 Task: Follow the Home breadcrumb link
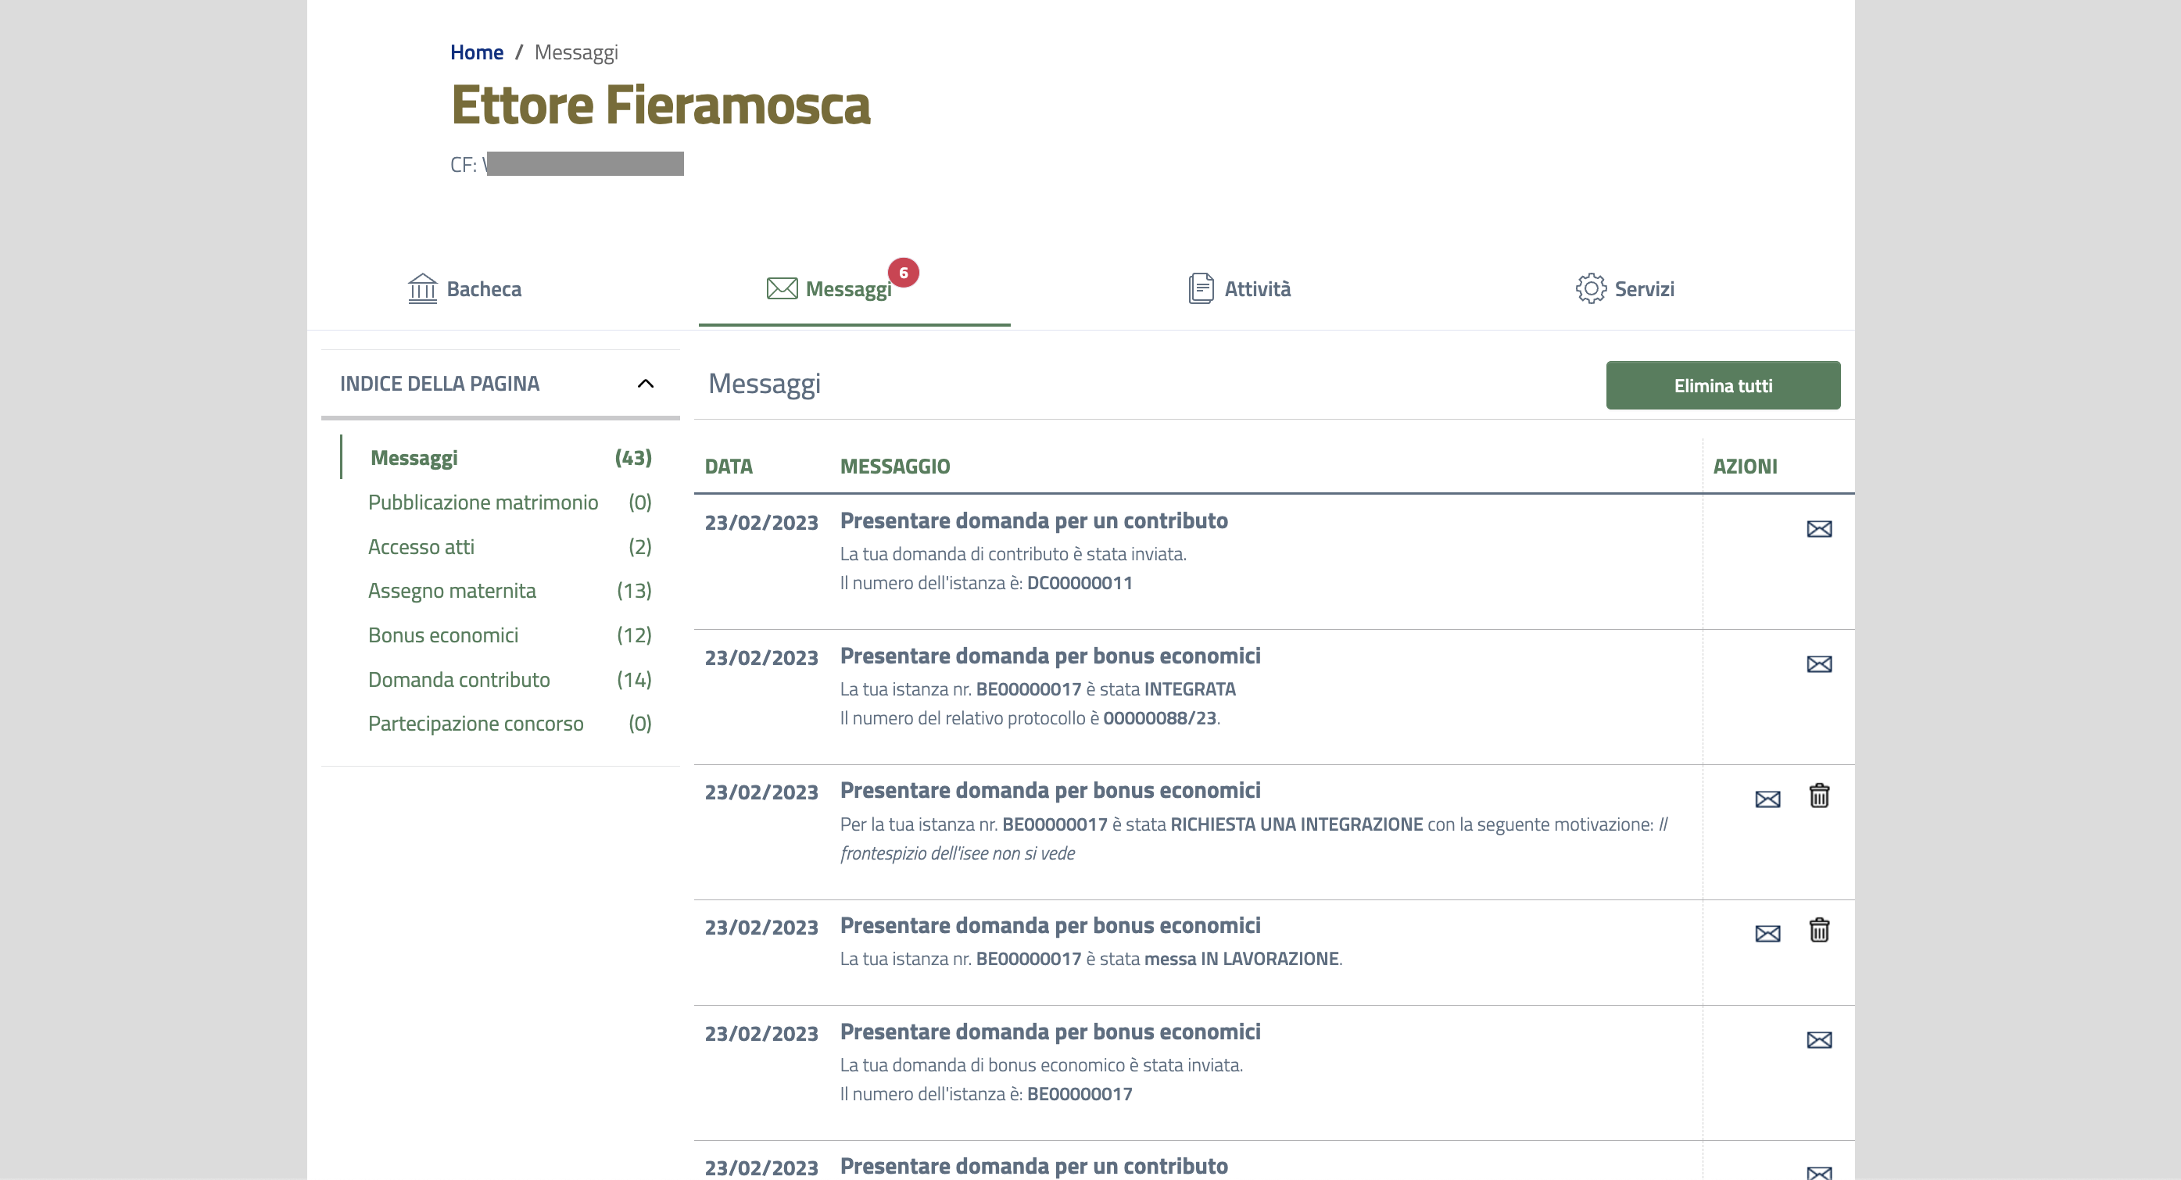477,52
